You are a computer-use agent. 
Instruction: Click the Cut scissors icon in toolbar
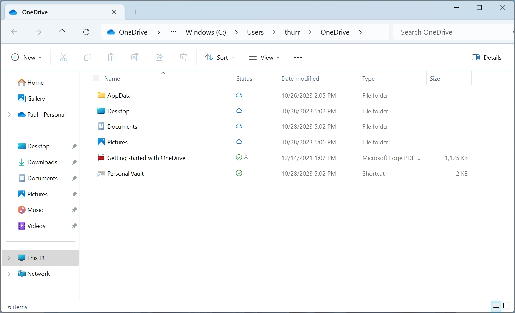(64, 58)
